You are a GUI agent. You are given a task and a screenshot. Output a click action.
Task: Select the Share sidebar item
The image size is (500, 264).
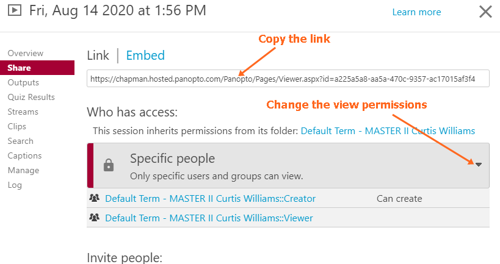coord(20,68)
